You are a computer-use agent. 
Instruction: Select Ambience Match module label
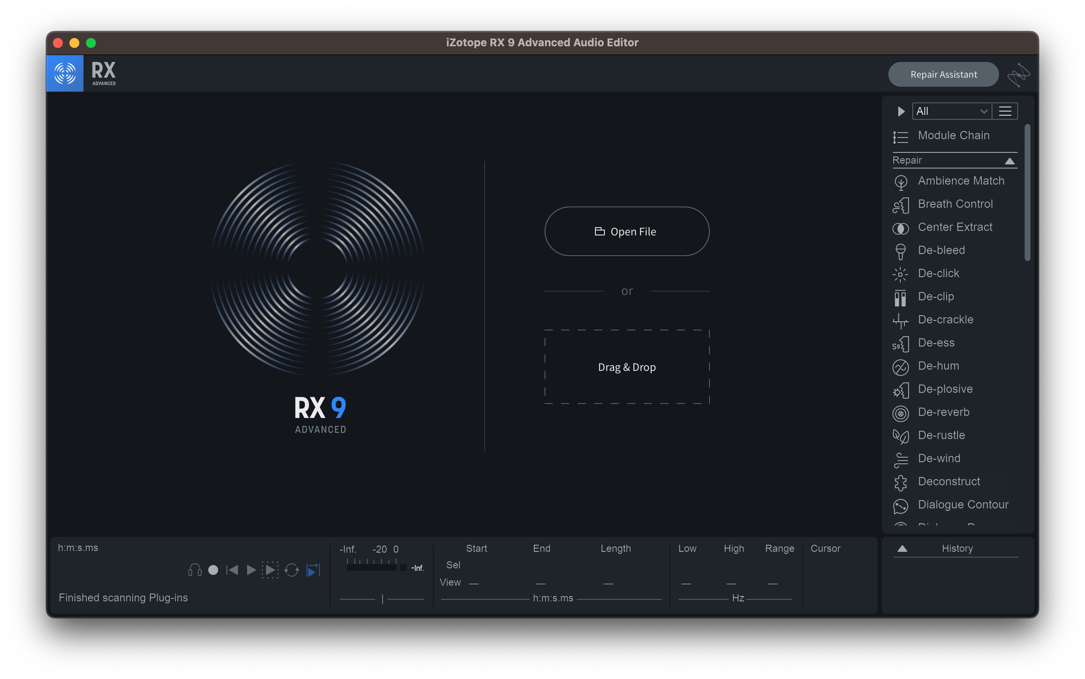[961, 180]
